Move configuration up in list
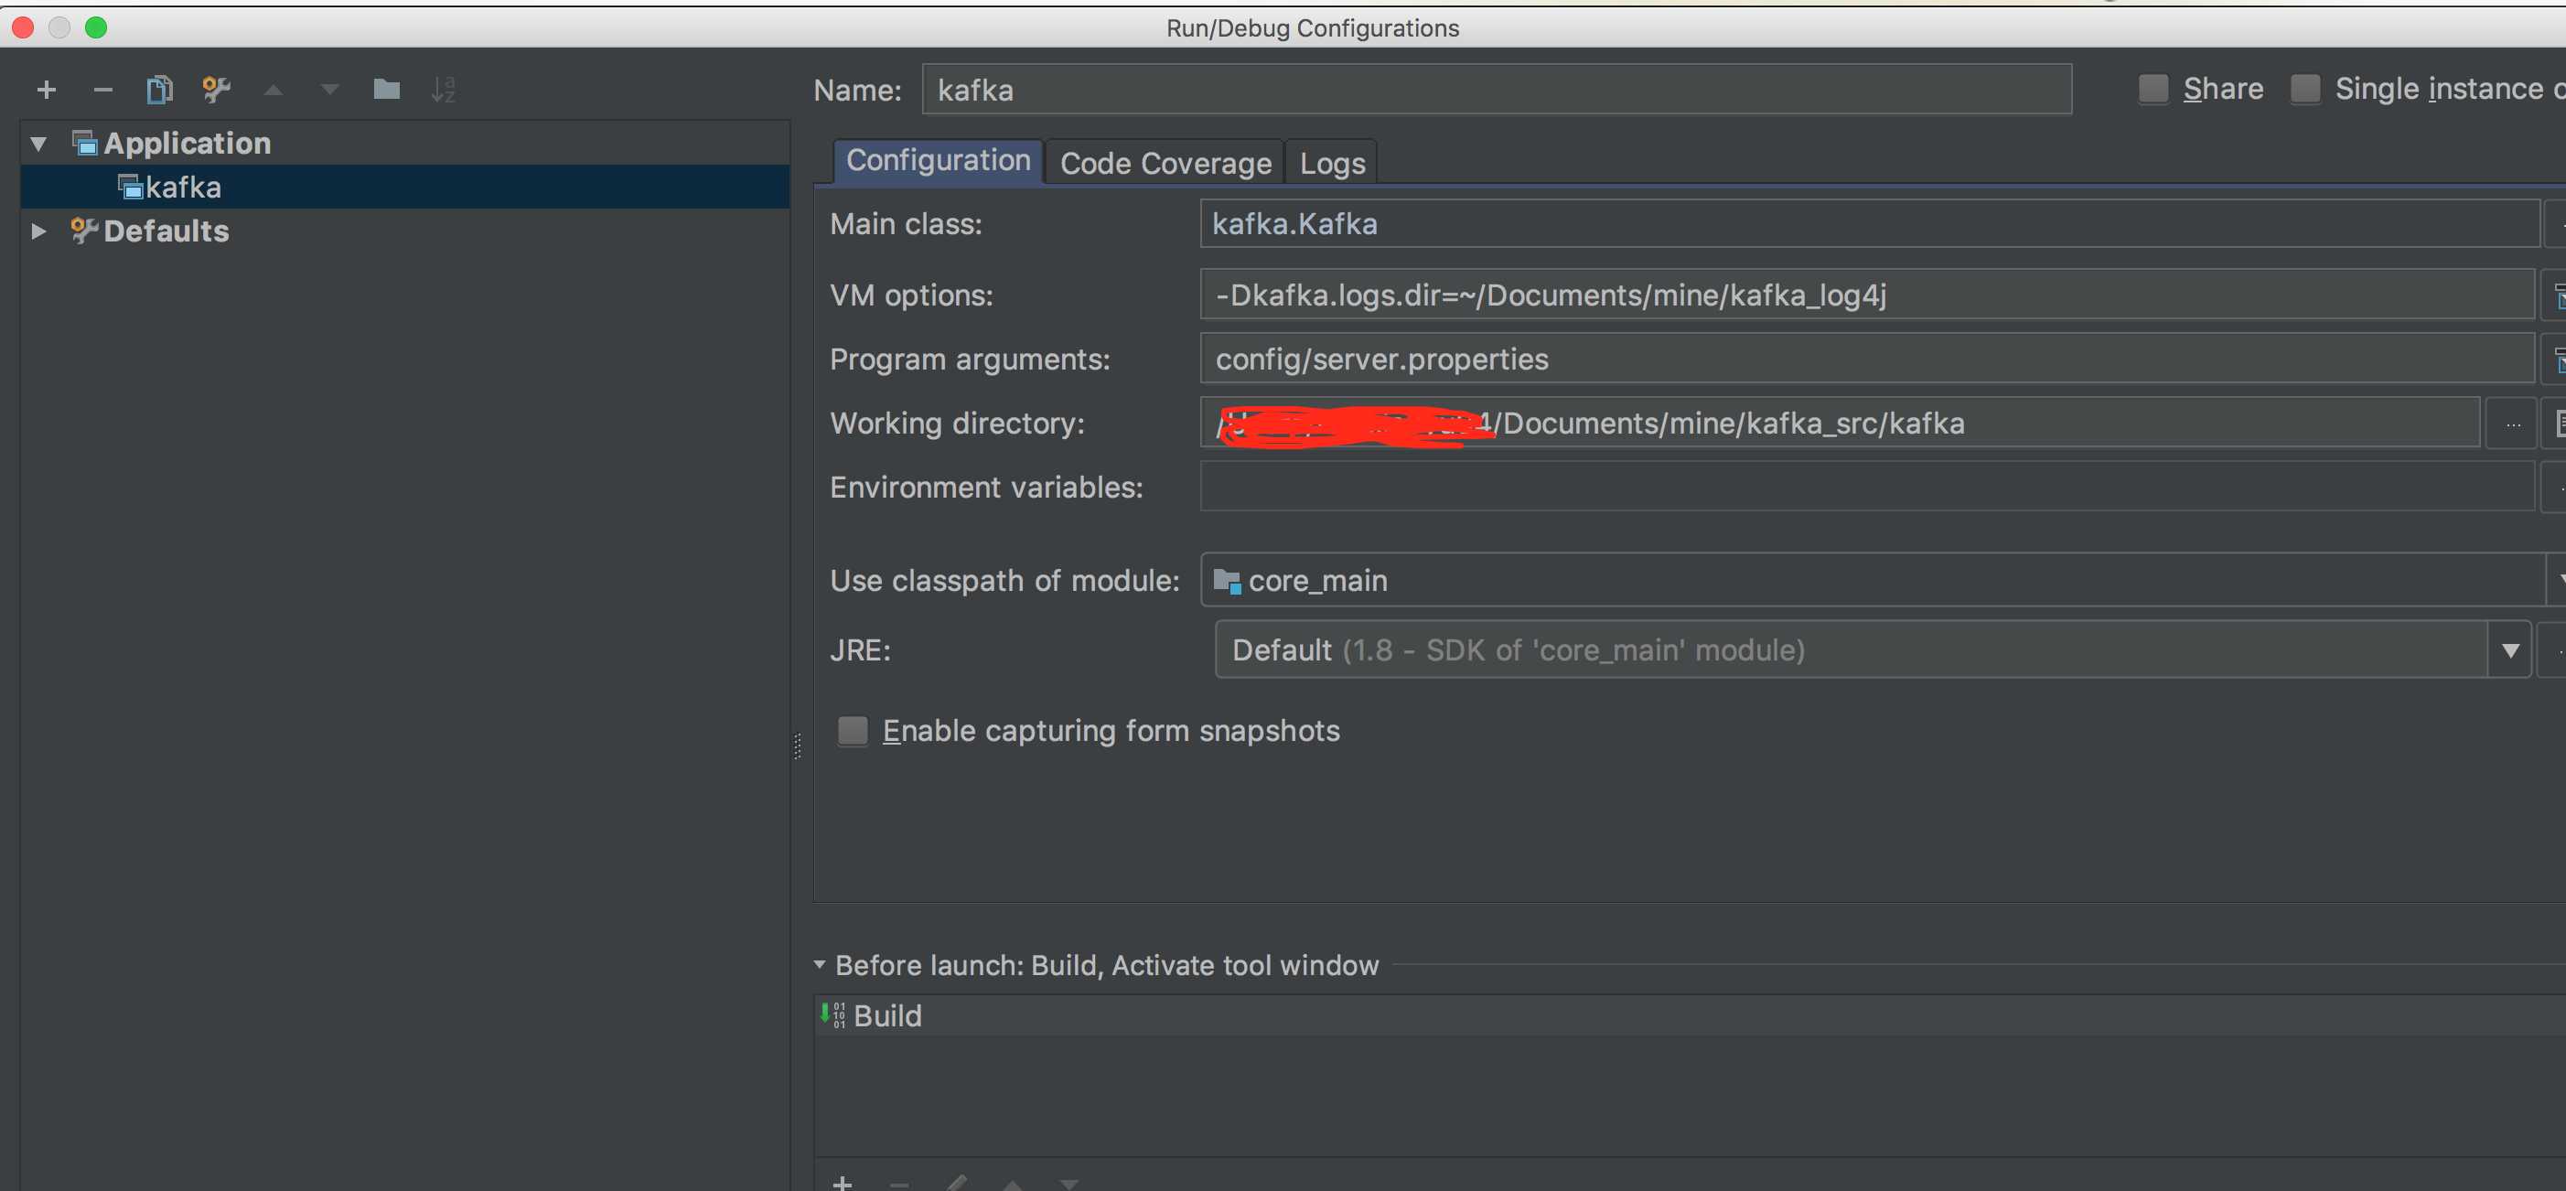Image resolution: width=2566 pixels, height=1191 pixels. 273,91
